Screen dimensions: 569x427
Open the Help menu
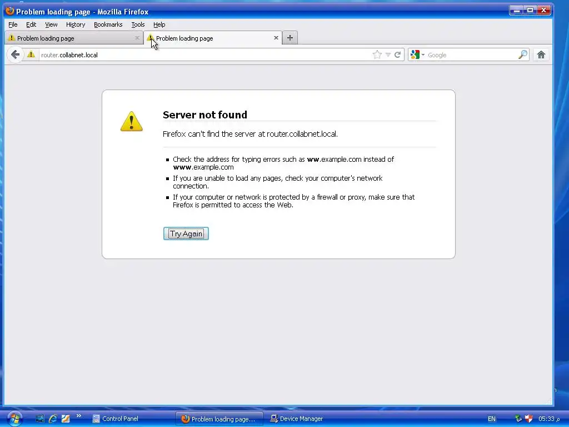pyautogui.click(x=159, y=24)
